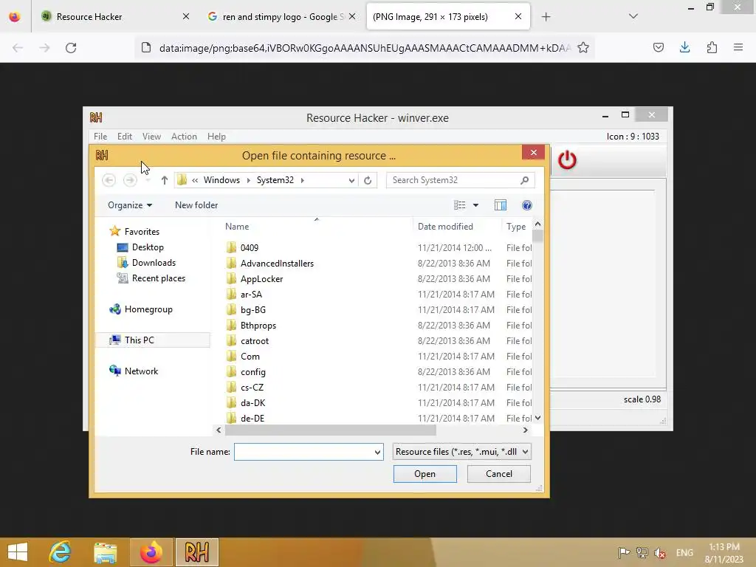Open Internet Explorer from taskbar

(61, 552)
